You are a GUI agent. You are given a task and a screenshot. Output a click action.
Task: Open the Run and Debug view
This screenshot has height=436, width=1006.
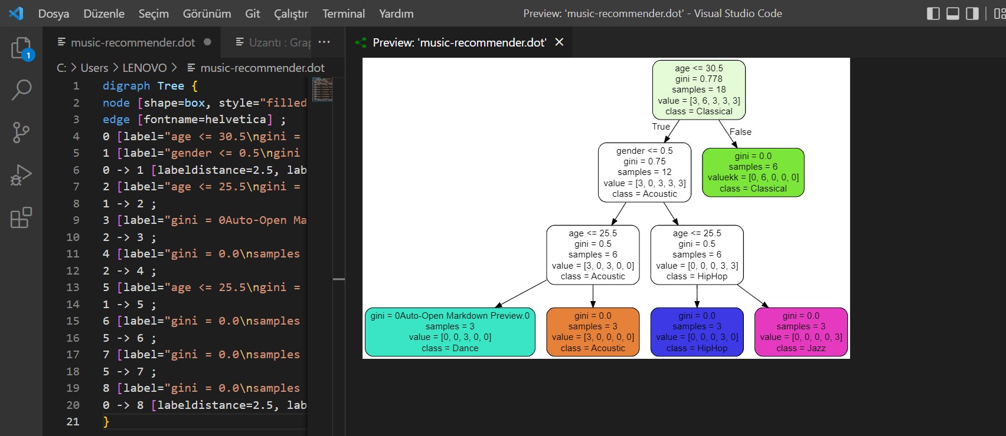[21, 175]
